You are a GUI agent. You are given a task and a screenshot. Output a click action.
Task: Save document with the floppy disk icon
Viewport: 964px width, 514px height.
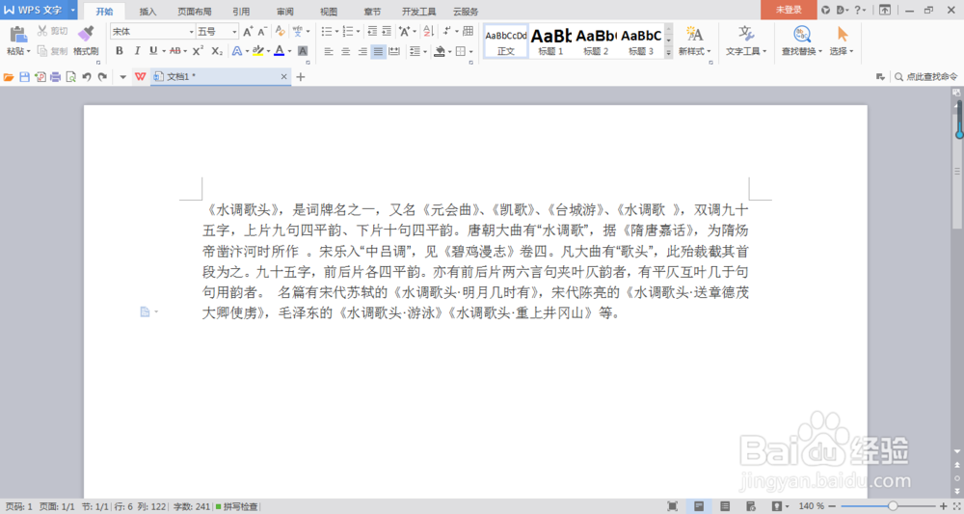pos(25,77)
